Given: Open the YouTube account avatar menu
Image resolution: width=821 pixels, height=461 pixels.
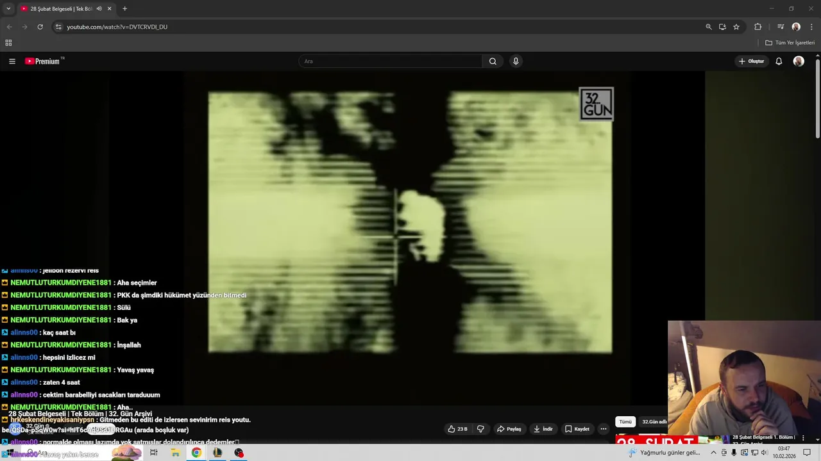Looking at the screenshot, I should pos(799,61).
